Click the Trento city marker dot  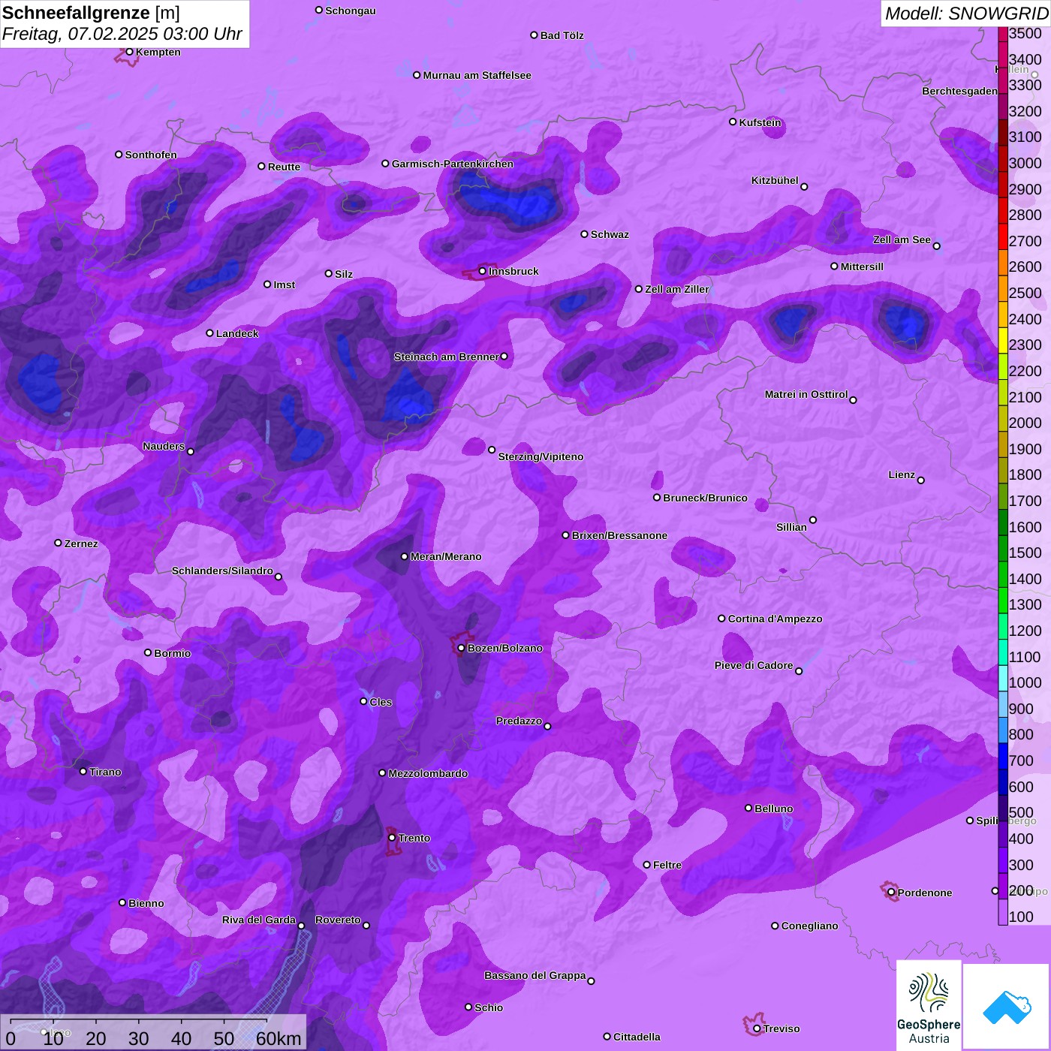(x=392, y=838)
